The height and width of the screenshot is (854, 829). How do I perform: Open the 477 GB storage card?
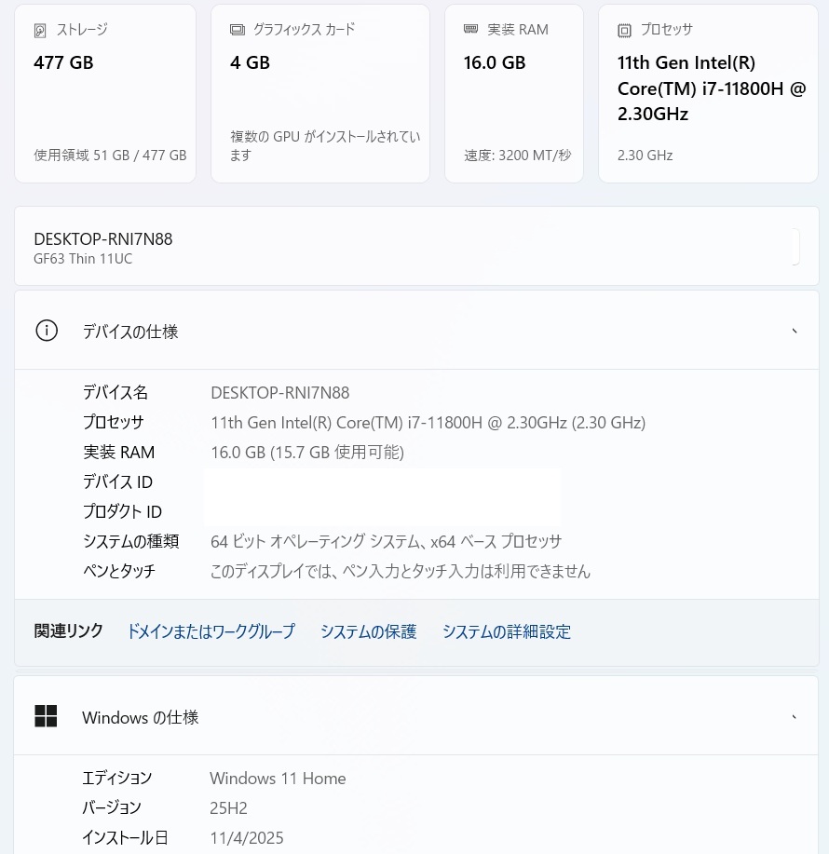click(x=105, y=93)
